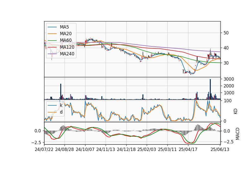Click the MA60 green line sample in legend
Image resolution: width=245 pixels, height=176 pixels.
coord(52,40)
